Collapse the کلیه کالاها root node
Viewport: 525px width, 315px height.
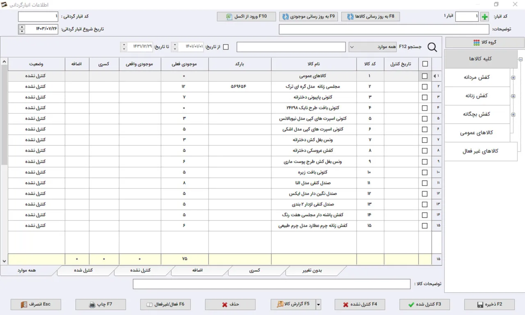[521, 59]
